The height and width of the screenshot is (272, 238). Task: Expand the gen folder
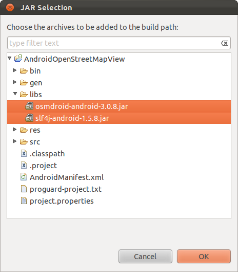click(15, 82)
